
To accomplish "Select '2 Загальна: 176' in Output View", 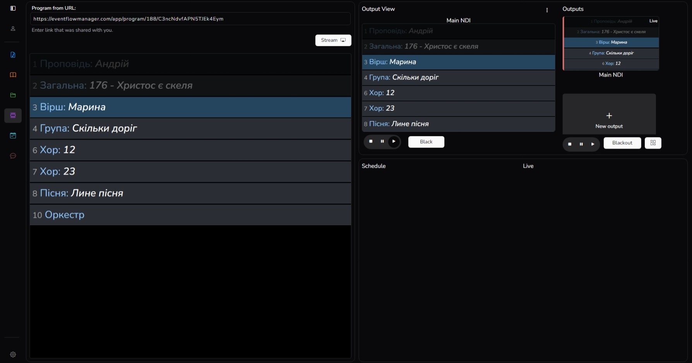I will 459,47.
